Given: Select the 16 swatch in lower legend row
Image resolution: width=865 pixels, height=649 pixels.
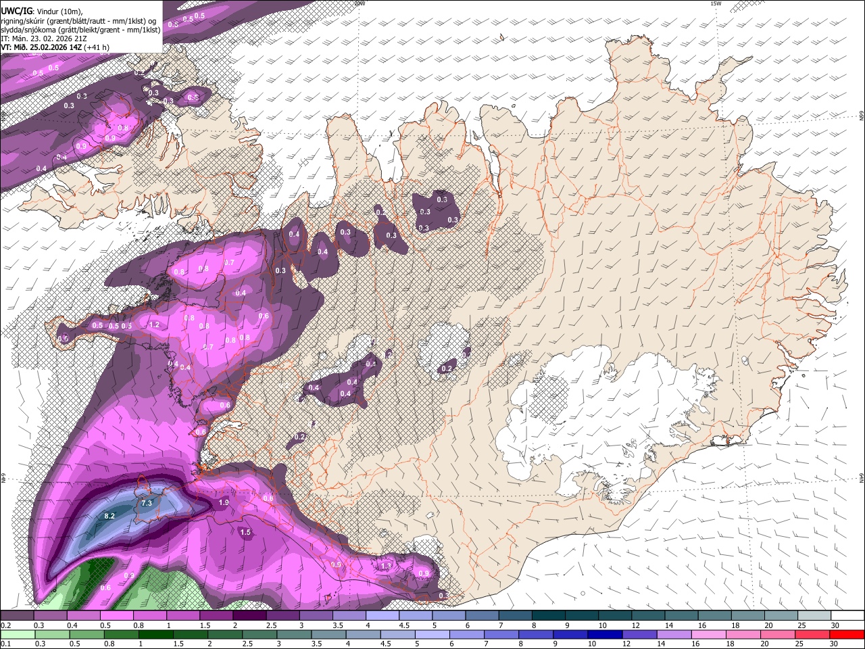Looking at the screenshot, I should [709, 634].
